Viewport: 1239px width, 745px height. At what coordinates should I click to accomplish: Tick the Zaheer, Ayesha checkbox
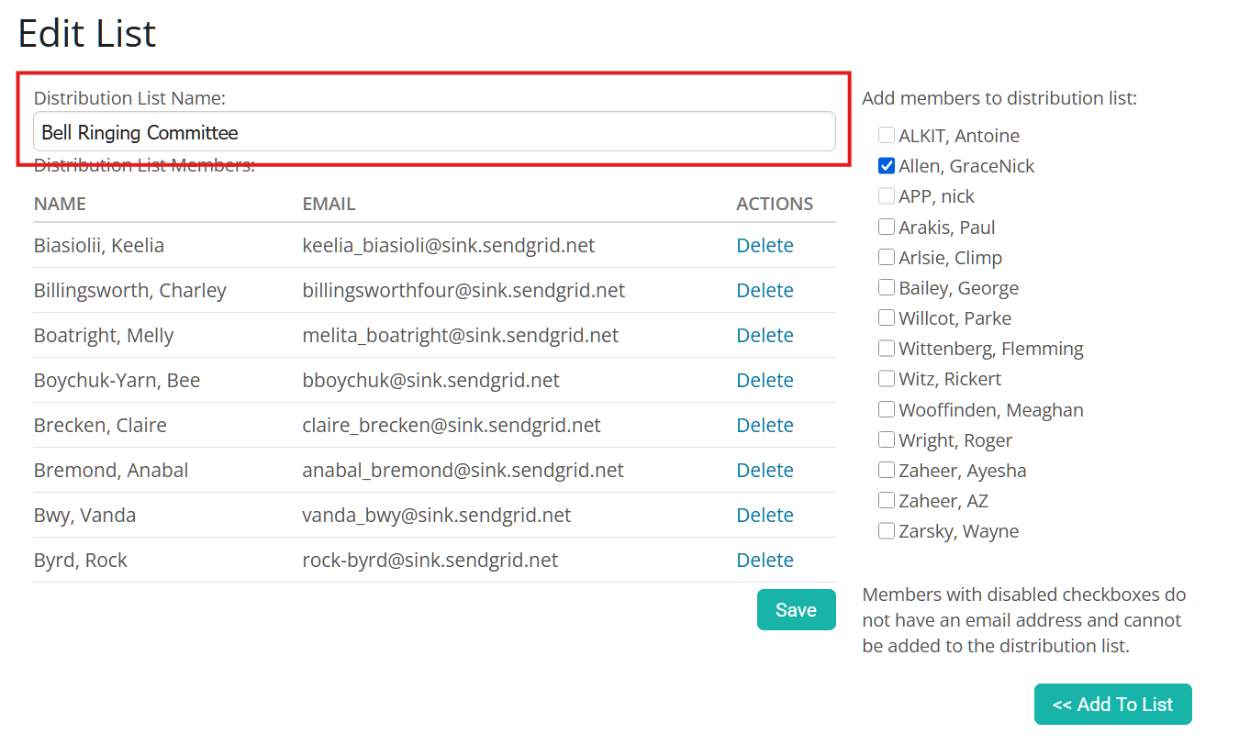(x=887, y=470)
